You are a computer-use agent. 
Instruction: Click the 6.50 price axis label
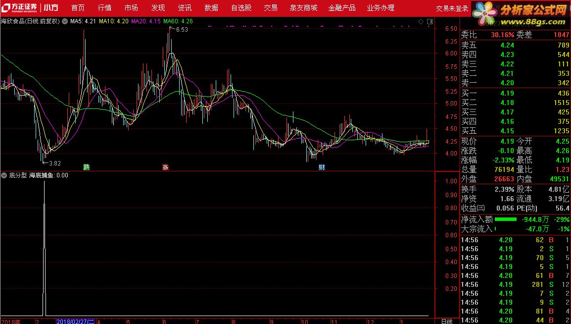(451, 29)
